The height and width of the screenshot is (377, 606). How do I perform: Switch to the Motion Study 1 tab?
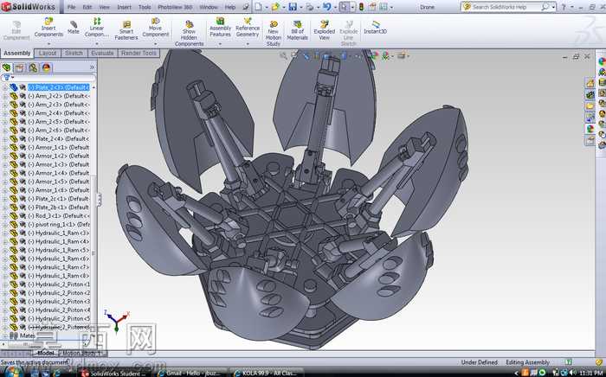(x=81, y=353)
